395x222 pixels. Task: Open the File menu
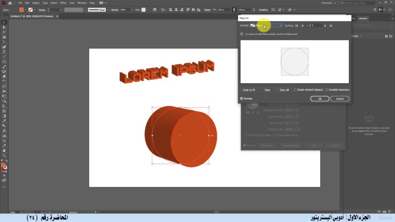[20, 3]
